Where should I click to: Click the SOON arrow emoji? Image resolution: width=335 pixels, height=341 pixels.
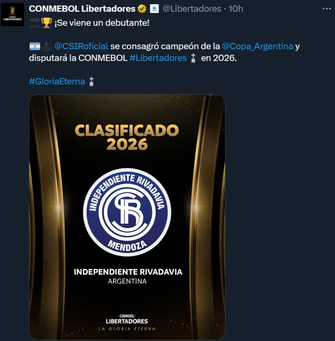click(35, 23)
